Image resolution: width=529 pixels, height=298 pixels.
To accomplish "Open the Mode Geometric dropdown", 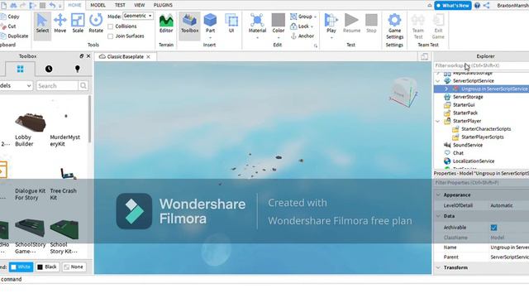I will [x=138, y=16].
